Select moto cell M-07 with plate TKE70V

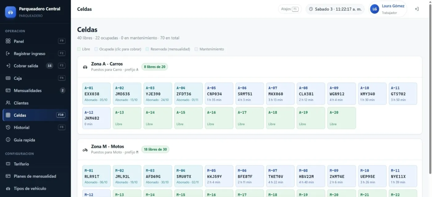pos(280,176)
